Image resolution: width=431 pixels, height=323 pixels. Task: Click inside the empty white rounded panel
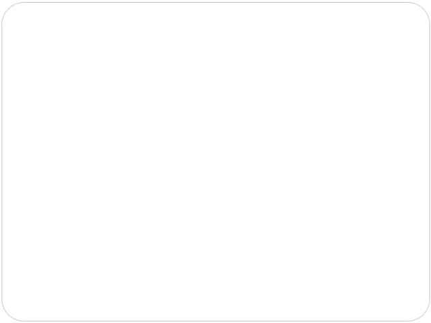[x=215, y=161]
